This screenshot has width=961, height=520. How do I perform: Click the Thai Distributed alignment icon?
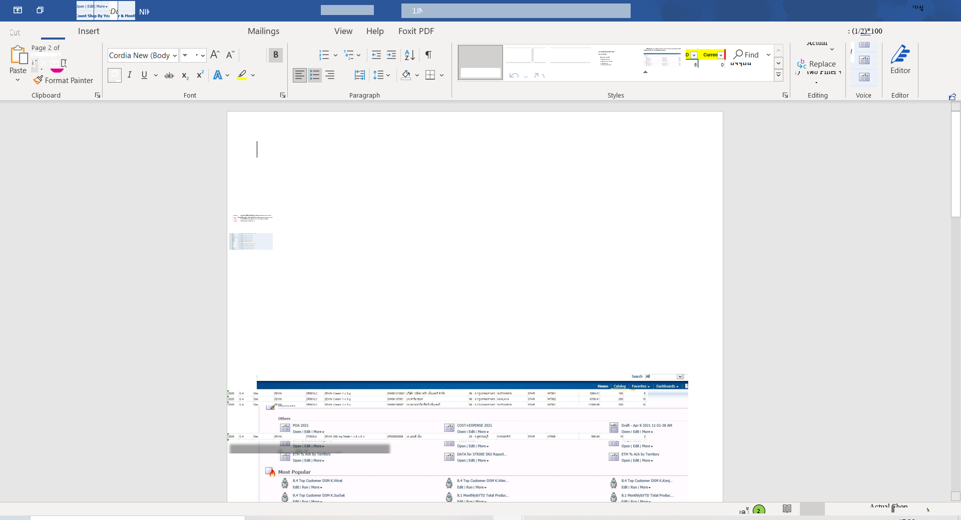359,75
